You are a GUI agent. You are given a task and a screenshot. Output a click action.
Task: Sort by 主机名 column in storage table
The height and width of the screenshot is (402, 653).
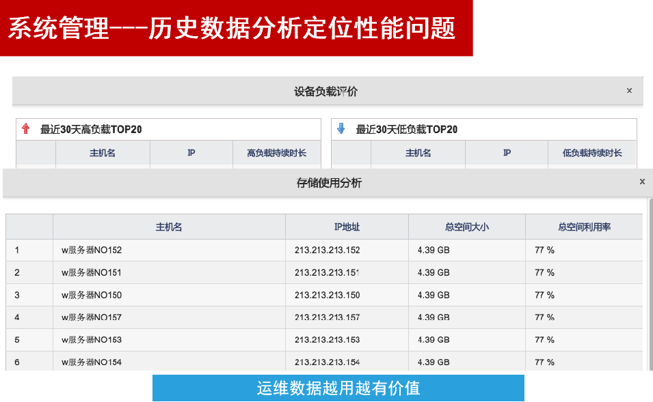[x=169, y=227]
